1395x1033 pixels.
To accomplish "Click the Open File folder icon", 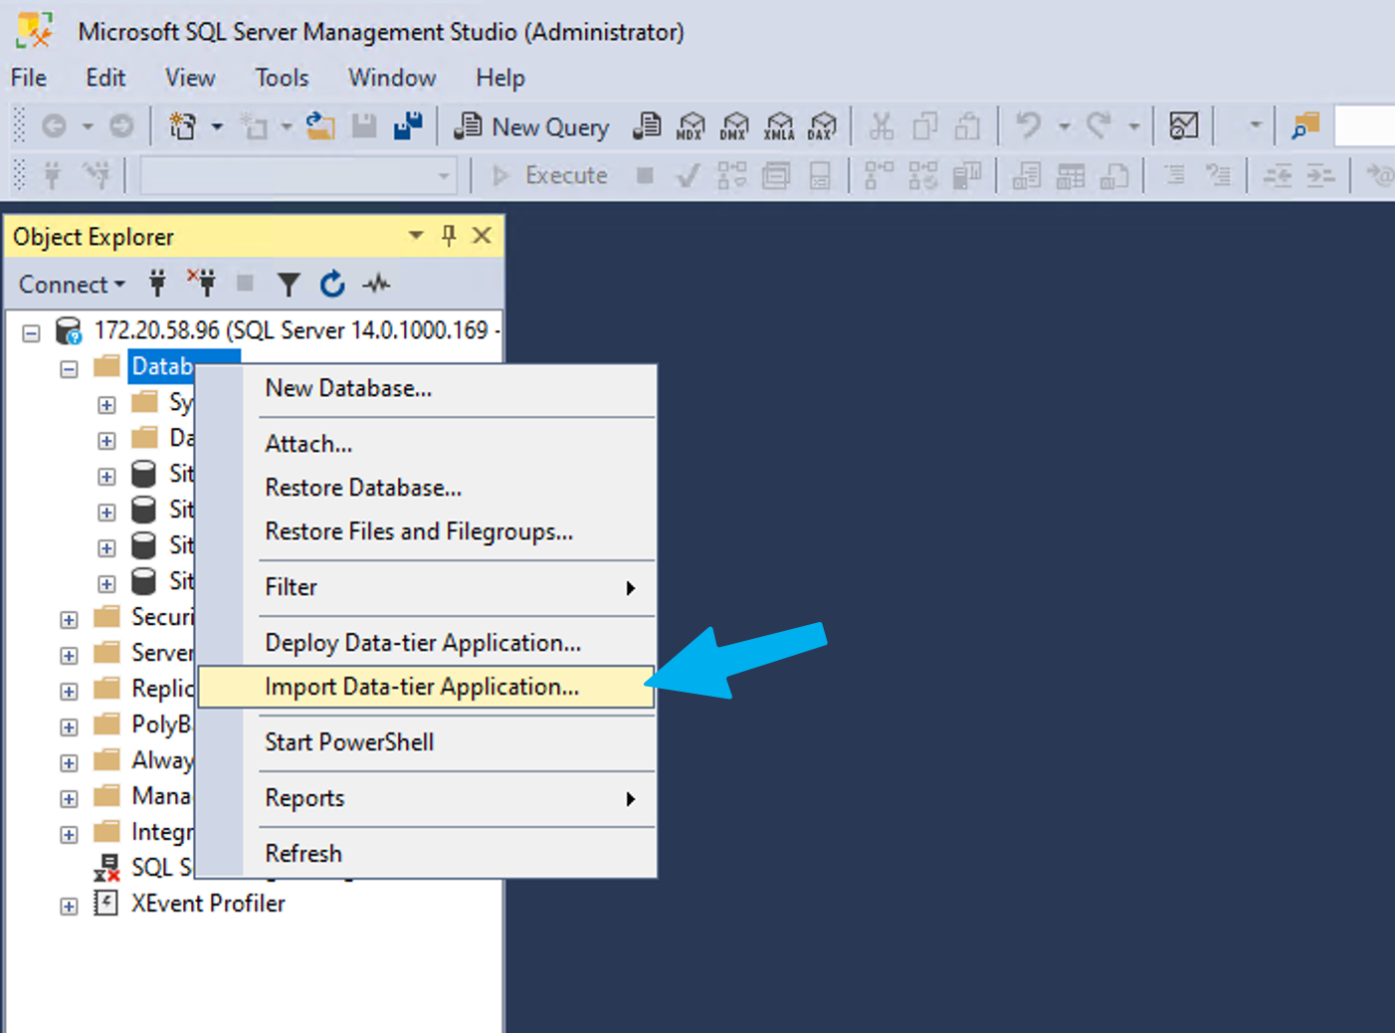I will pos(319,126).
